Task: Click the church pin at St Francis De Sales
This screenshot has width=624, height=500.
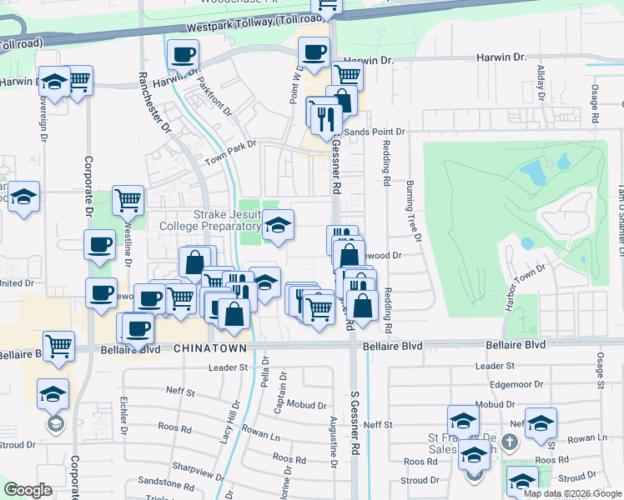Action: point(510,442)
